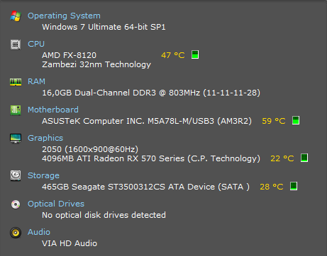
Task: Click the storage temperature status indicator
Action: pos(294,186)
